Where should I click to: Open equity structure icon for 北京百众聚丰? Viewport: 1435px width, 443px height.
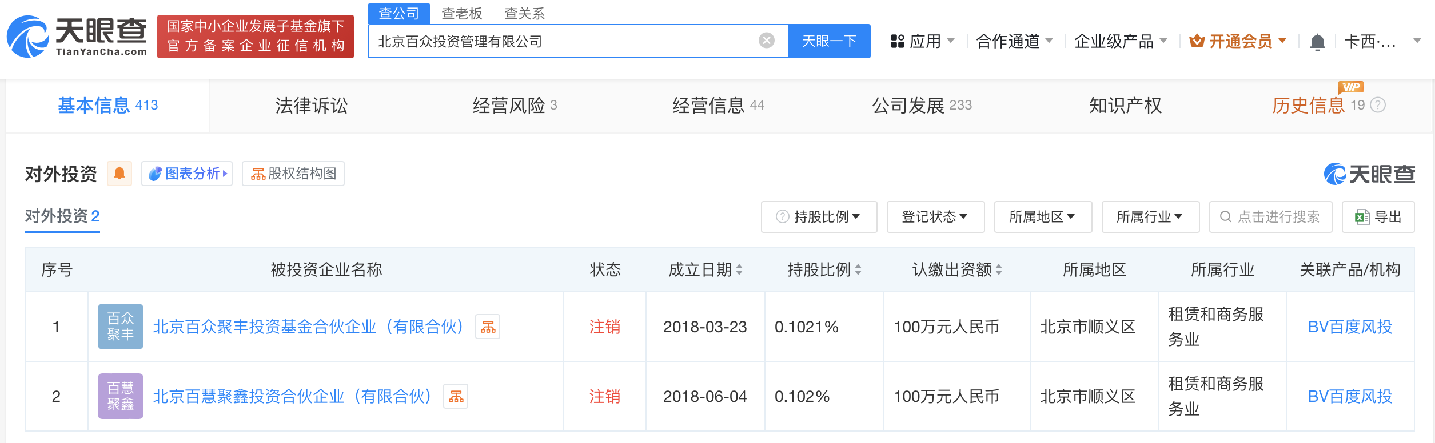(488, 327)
